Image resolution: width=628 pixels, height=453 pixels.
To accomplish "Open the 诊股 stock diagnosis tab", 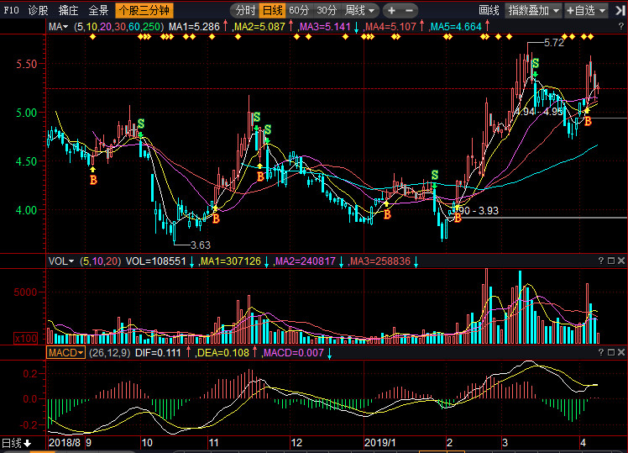I will click(39, 11).
